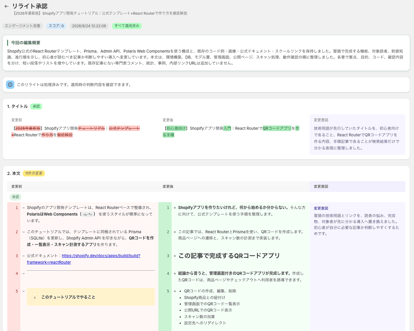Click the 2026/8/24 12:22:08 timestamp badge
Screen dimensions: 414x331
click(89, 26)
